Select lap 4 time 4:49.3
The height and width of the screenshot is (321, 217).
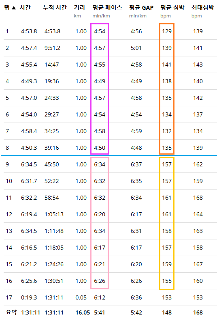point(29,81)
